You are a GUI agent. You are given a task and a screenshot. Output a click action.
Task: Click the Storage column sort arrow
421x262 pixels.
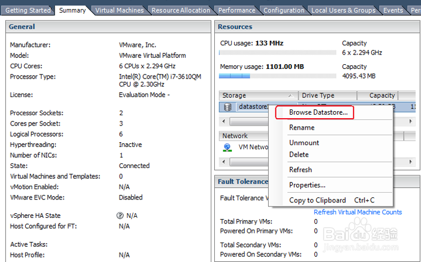[290, 95]
